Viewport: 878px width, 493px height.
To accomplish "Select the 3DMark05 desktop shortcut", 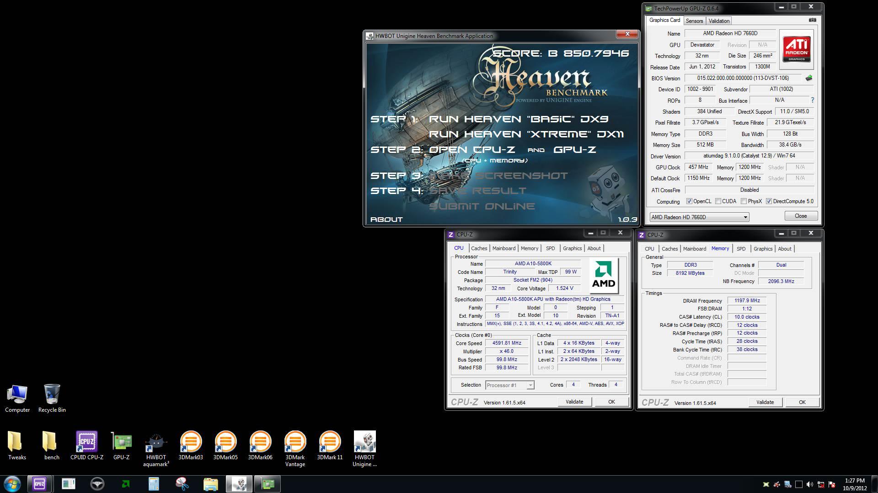I will coord(225,446).
